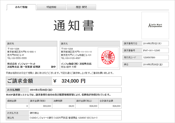Click the 繰越金額 value cell

(x=17, y=106)
